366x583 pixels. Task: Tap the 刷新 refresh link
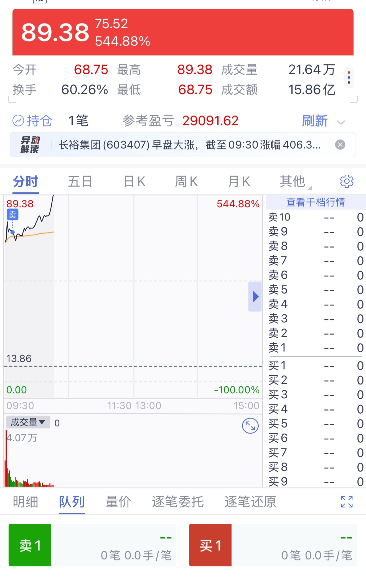coord(315,121)
